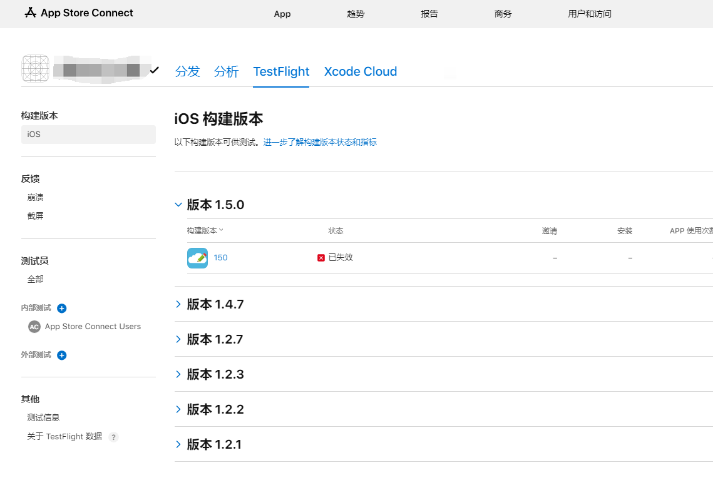Select iOS under 构建版本 in sidebar

[x=88, y=135]
